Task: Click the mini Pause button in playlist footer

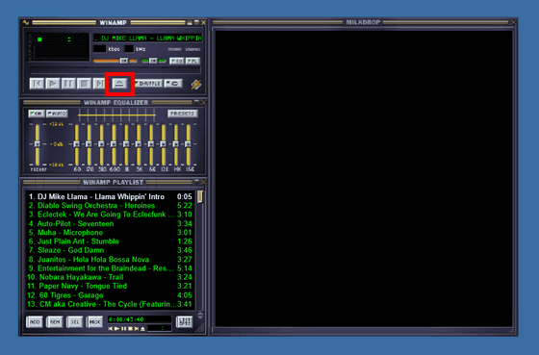Action: pyautogui.click(x=123, y=329)
